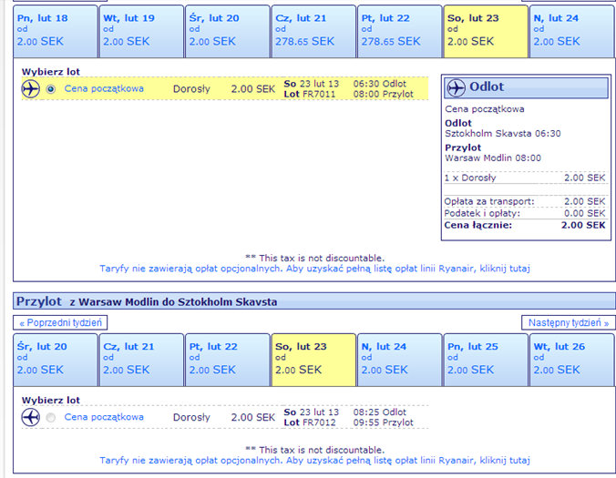Screen dimensions: 616x478
Task: Choose outbound date Cz, lut 21
Action: click(313, 31)
